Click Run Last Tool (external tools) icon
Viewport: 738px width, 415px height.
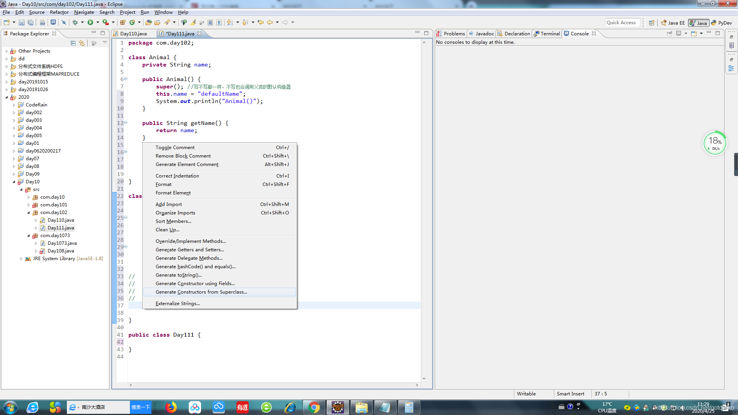coord(105,22)
